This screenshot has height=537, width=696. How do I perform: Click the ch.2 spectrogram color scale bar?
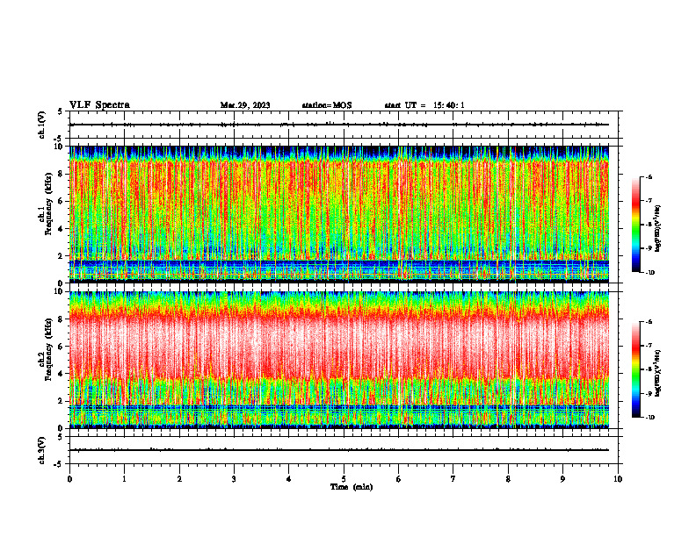coord(635,369)
